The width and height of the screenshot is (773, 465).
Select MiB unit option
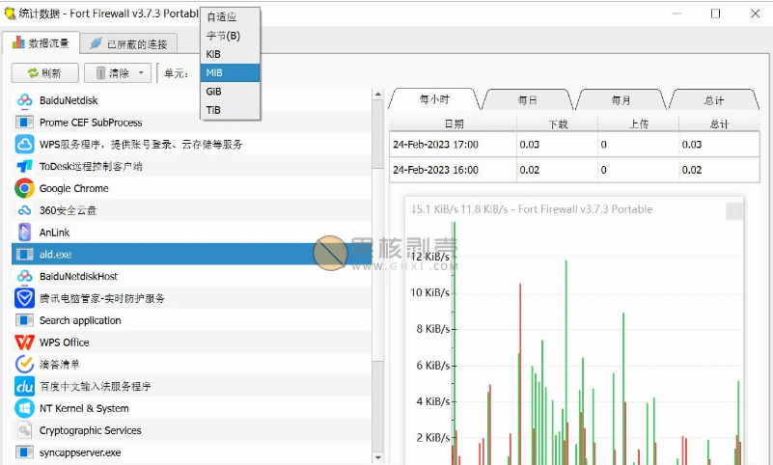pyautogui.click(x=230, y=73)
